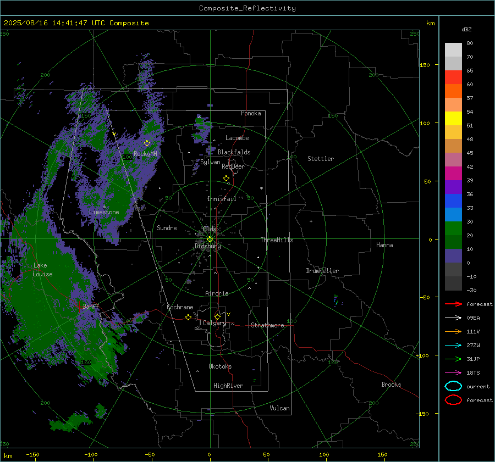Click the yellow diamond marker near RockyMH
Image resolution: width=495 pixels, height=462 pixels.
coord(147,143)
